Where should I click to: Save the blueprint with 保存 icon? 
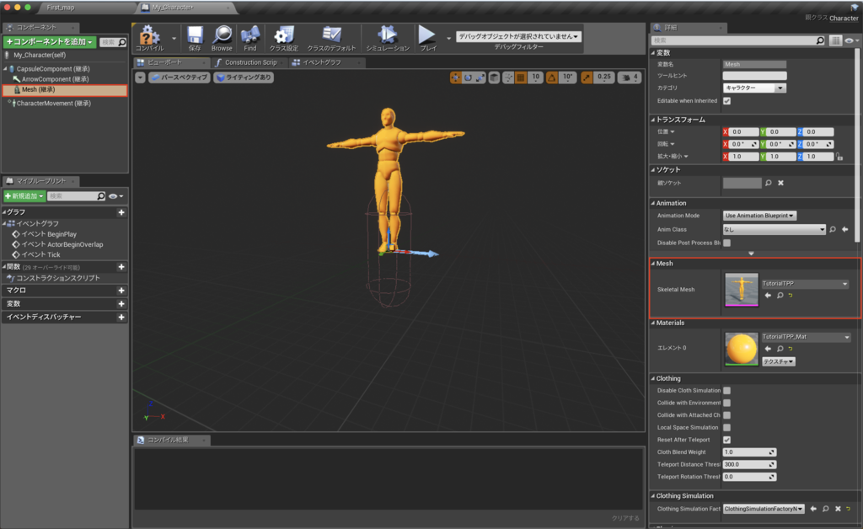(x=195, y=37)
